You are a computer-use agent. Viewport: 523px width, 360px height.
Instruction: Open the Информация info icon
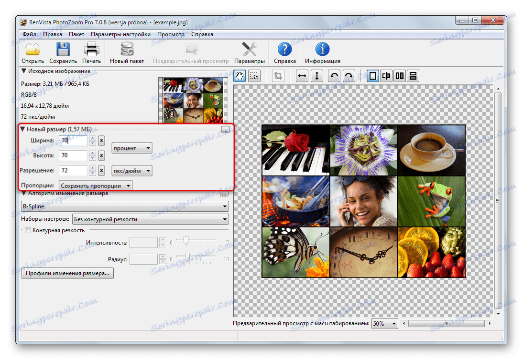323,49
